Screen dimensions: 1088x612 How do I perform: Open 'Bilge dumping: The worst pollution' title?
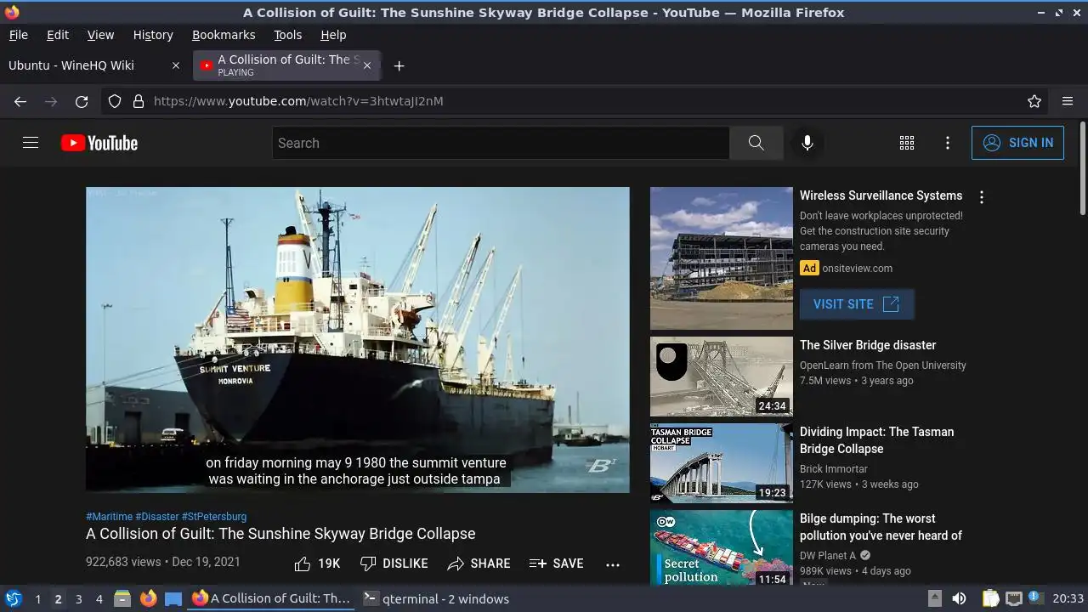881,527
